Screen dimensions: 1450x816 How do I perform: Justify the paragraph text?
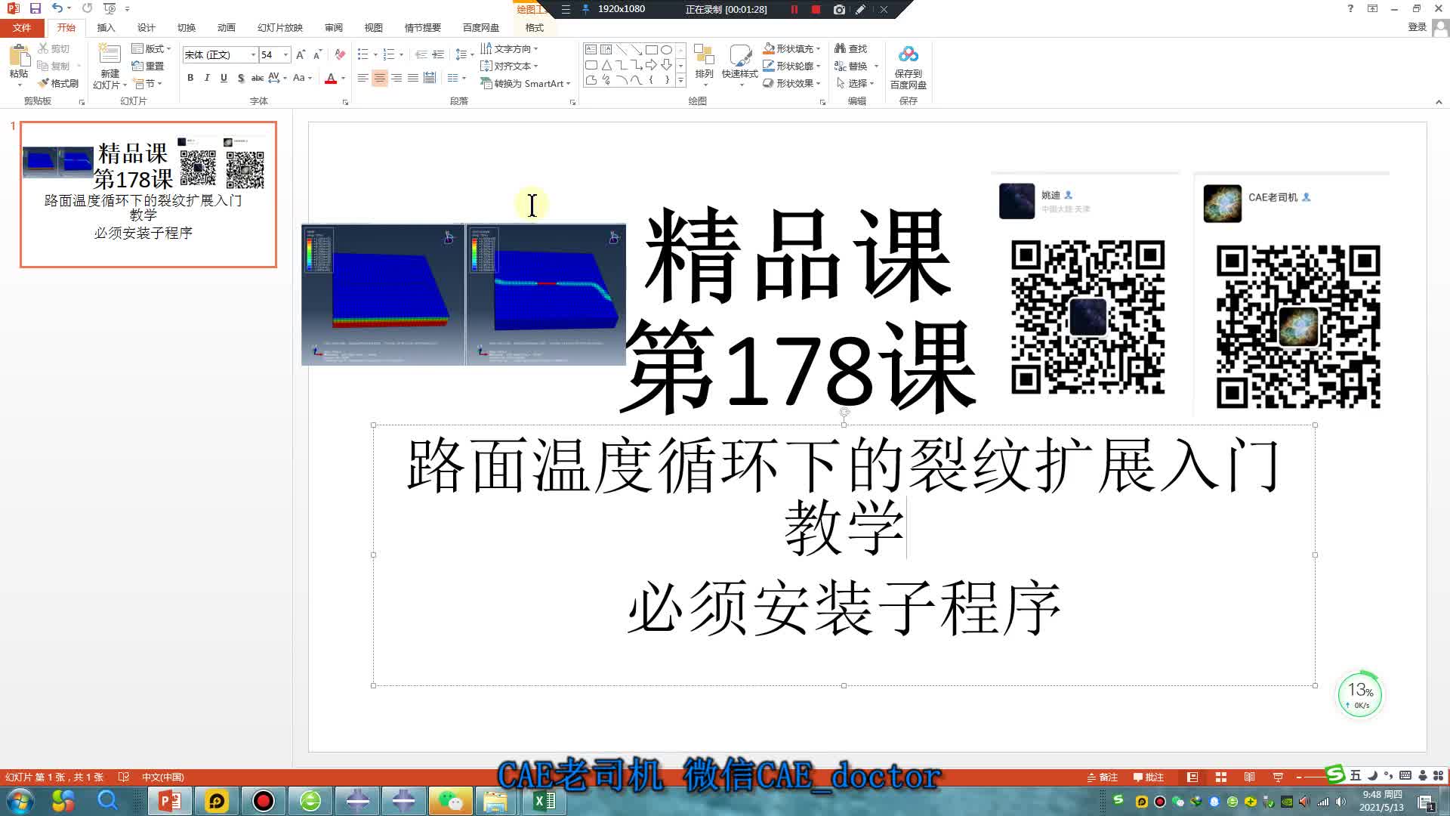point(412,78)
